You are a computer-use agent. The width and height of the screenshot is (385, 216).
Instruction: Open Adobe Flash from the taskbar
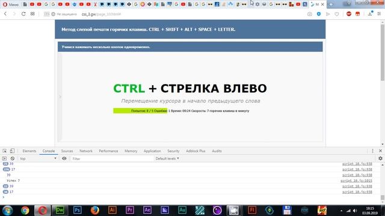click(x=252, y=211)
